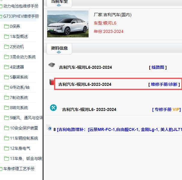182x180 pixels.
Task: Click the folder icon beside 7制动系统
Action: click(7, 97)
